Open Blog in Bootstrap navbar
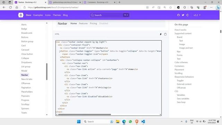 pos(65,15)
